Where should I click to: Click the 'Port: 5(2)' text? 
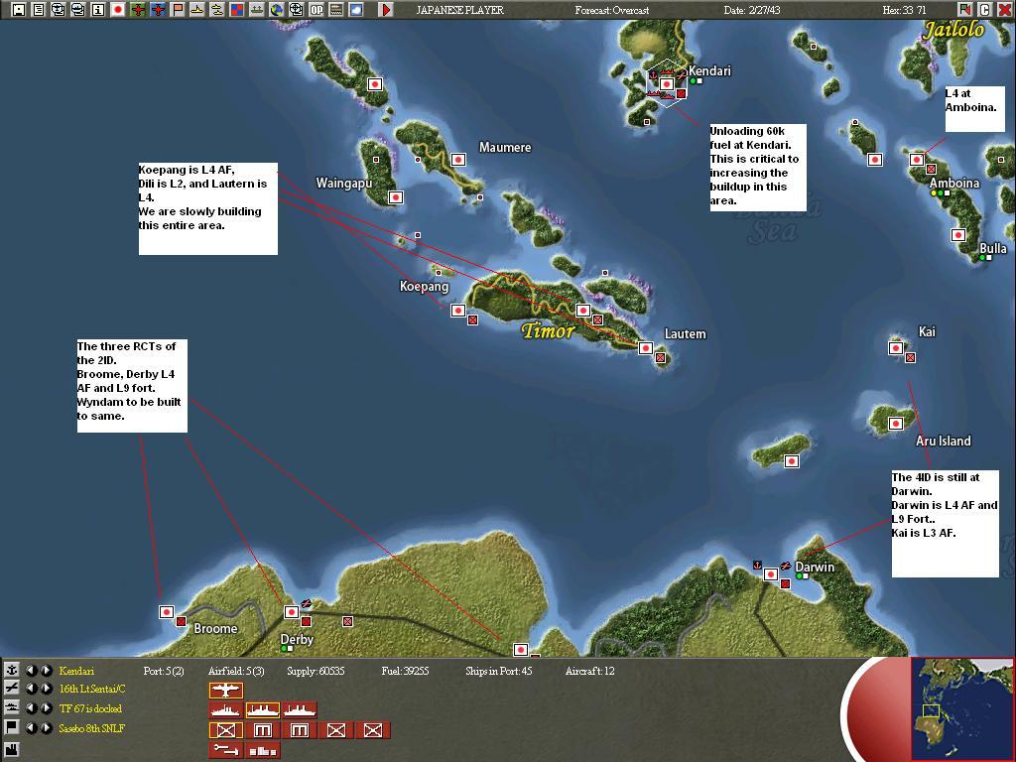point(164,671)
